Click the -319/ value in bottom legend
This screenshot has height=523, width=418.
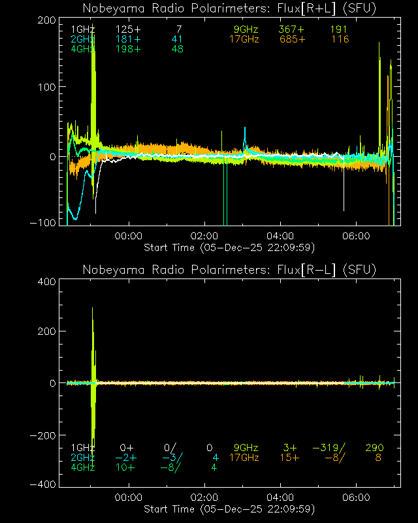tap(329, 448)
